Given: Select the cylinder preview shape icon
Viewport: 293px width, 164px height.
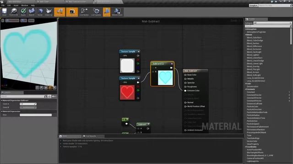Looking at the screenshot, I should (38, 87).
